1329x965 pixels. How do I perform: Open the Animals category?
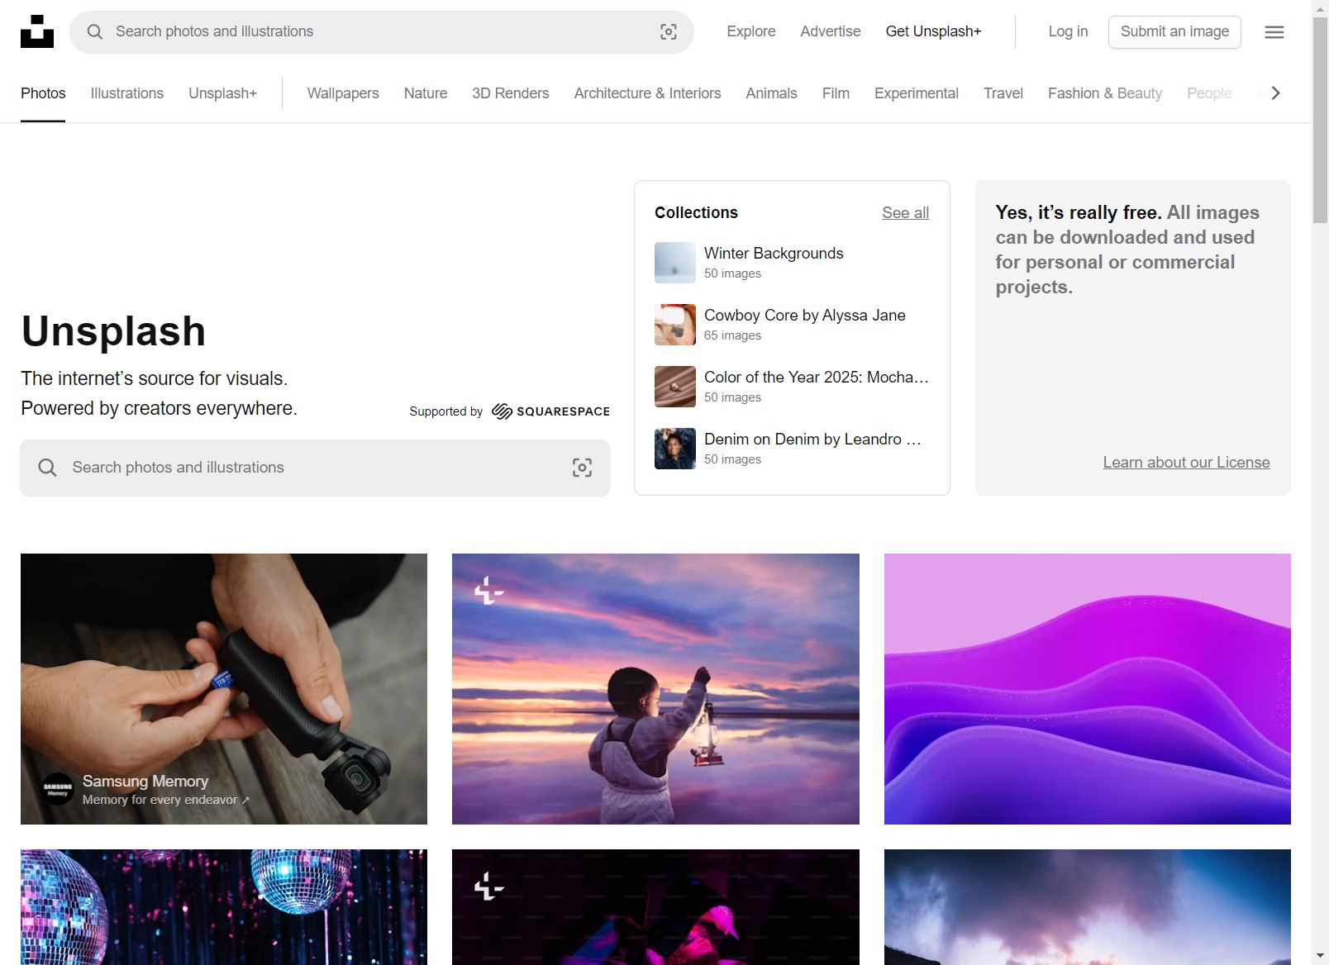pos(771,93)
